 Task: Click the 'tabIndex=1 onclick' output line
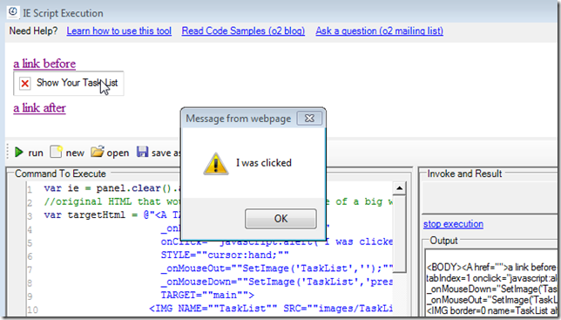pos(491,278)
